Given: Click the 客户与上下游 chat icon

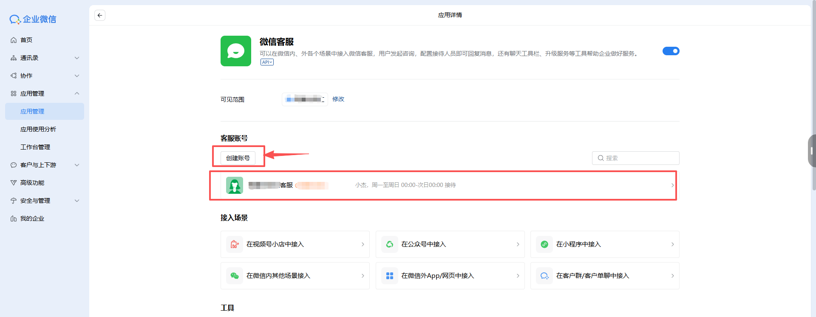Looking at the screenshot, I should (14, 165).
